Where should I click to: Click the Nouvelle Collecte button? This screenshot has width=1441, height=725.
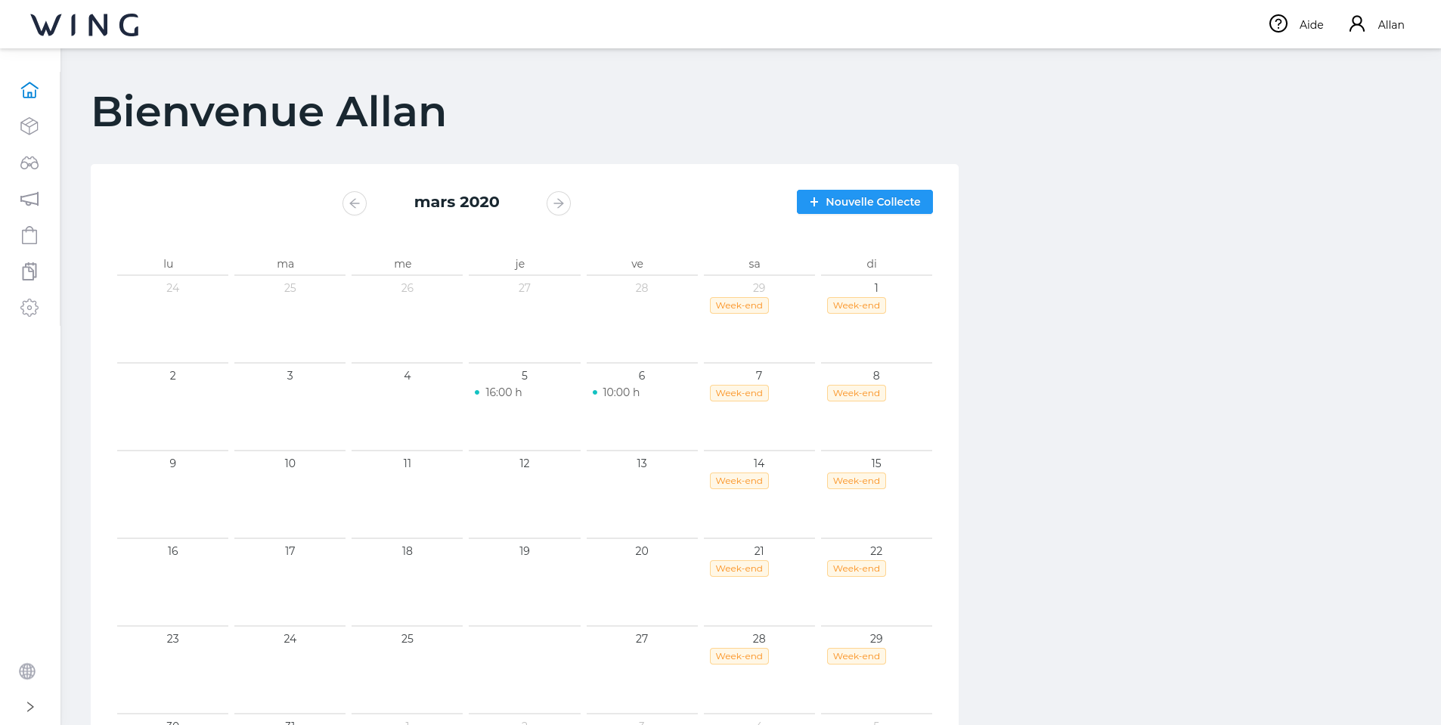pyautogui.click(x=865, y=202)
